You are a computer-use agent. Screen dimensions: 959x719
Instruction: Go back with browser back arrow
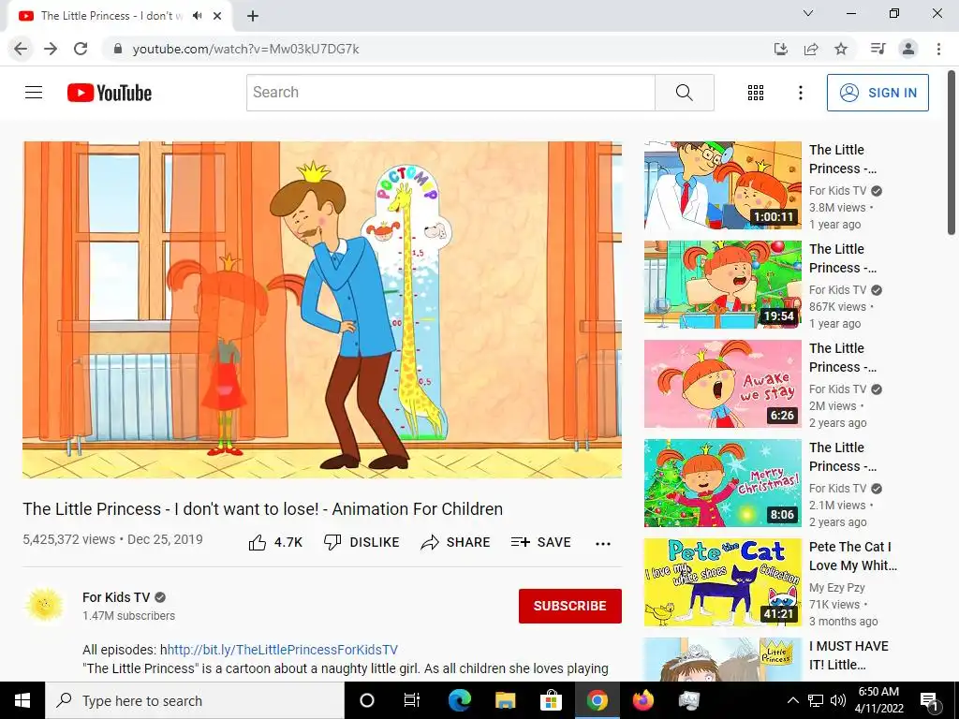tap(21, 49)
